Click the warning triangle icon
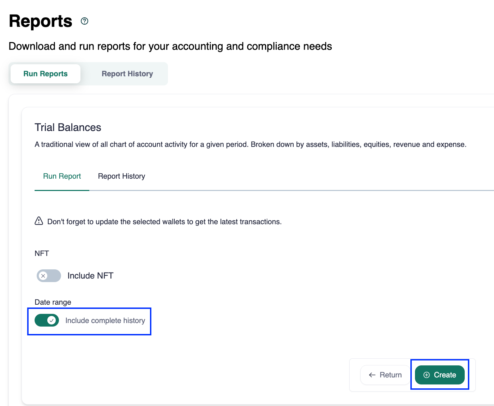The image size is (494, 406). pos(39,221)
